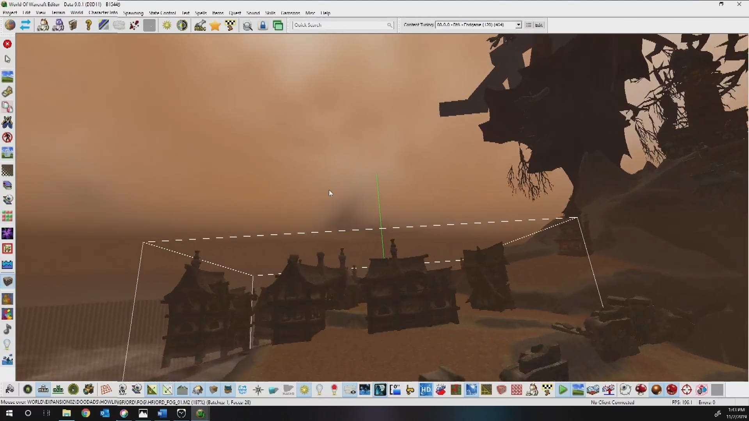Open Chrome from the Windows taskbar

(86, 413)
